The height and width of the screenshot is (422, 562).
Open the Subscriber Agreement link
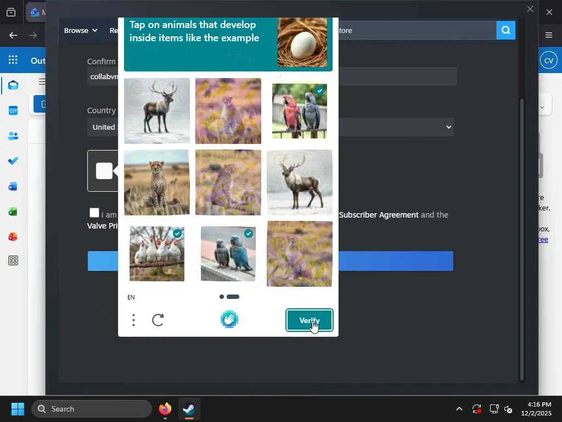point(379,215)
